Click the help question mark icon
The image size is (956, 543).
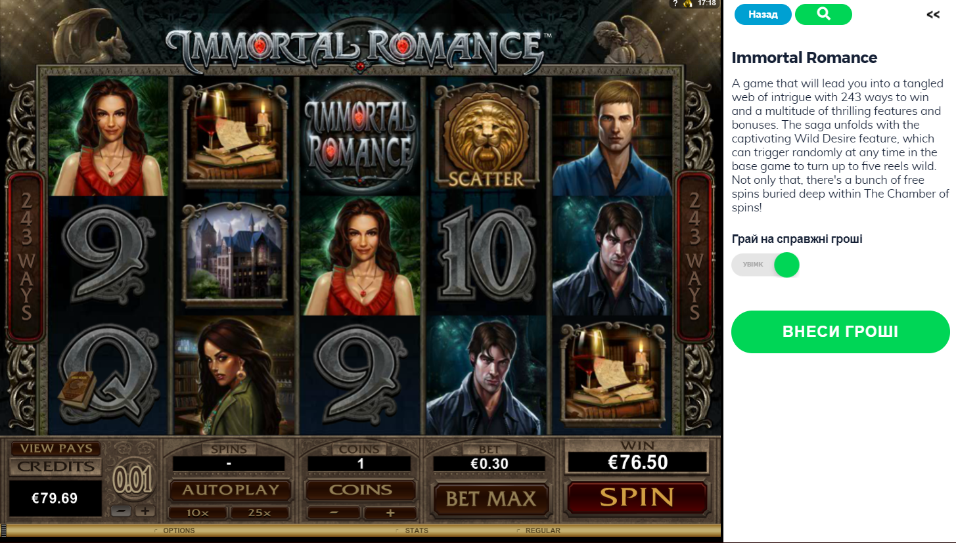[675, 4]
